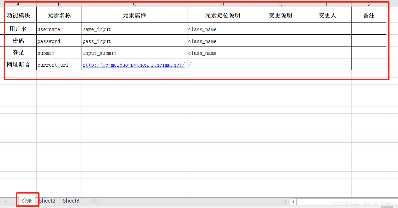Open the mp-meiduo-python.itheima.net link
The width and height of the screenshot is (398, 208).
coord(134,65)
